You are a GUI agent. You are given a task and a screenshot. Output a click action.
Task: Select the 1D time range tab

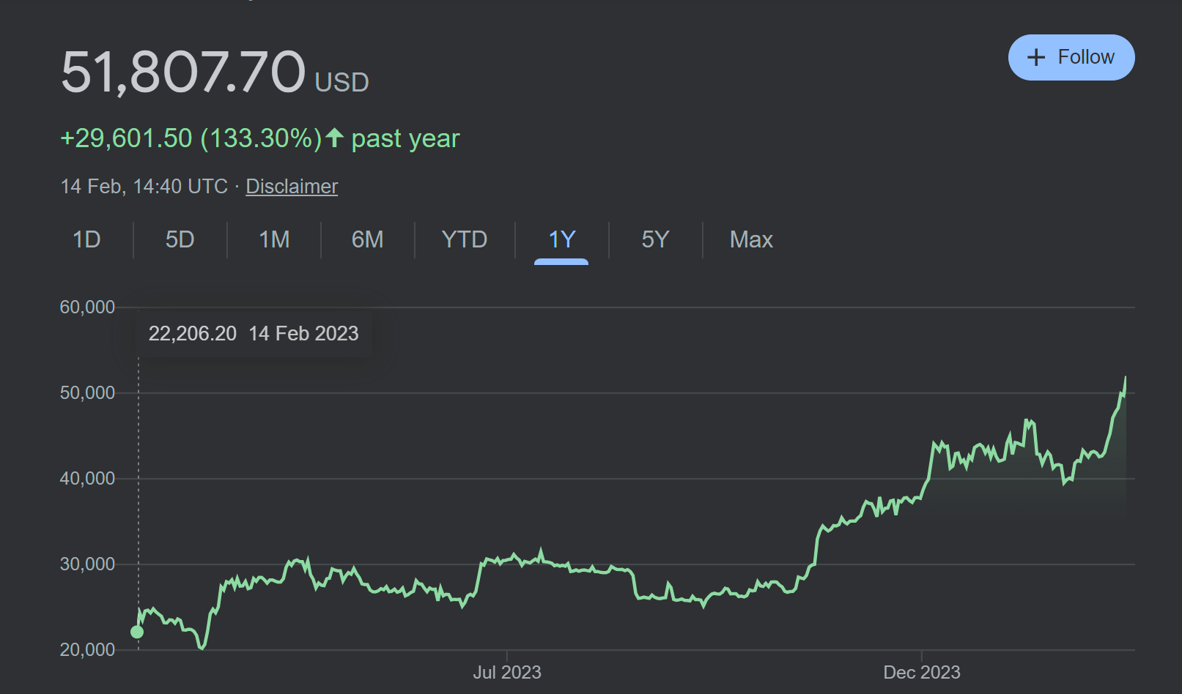tap(86, 239)
